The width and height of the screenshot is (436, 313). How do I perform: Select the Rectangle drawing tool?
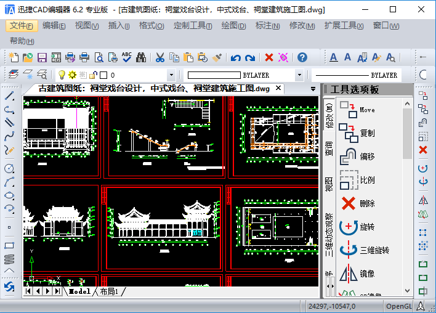click(x=9, y=246)
